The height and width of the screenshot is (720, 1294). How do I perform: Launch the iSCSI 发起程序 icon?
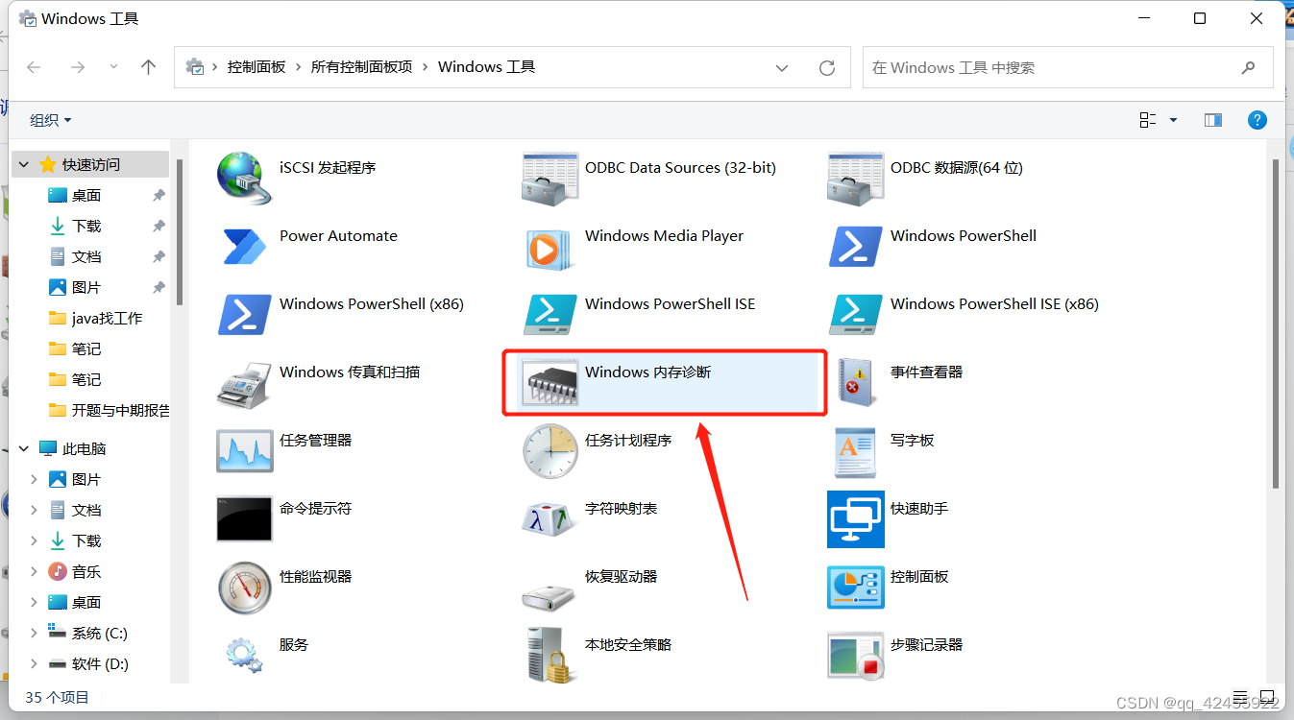245,178
